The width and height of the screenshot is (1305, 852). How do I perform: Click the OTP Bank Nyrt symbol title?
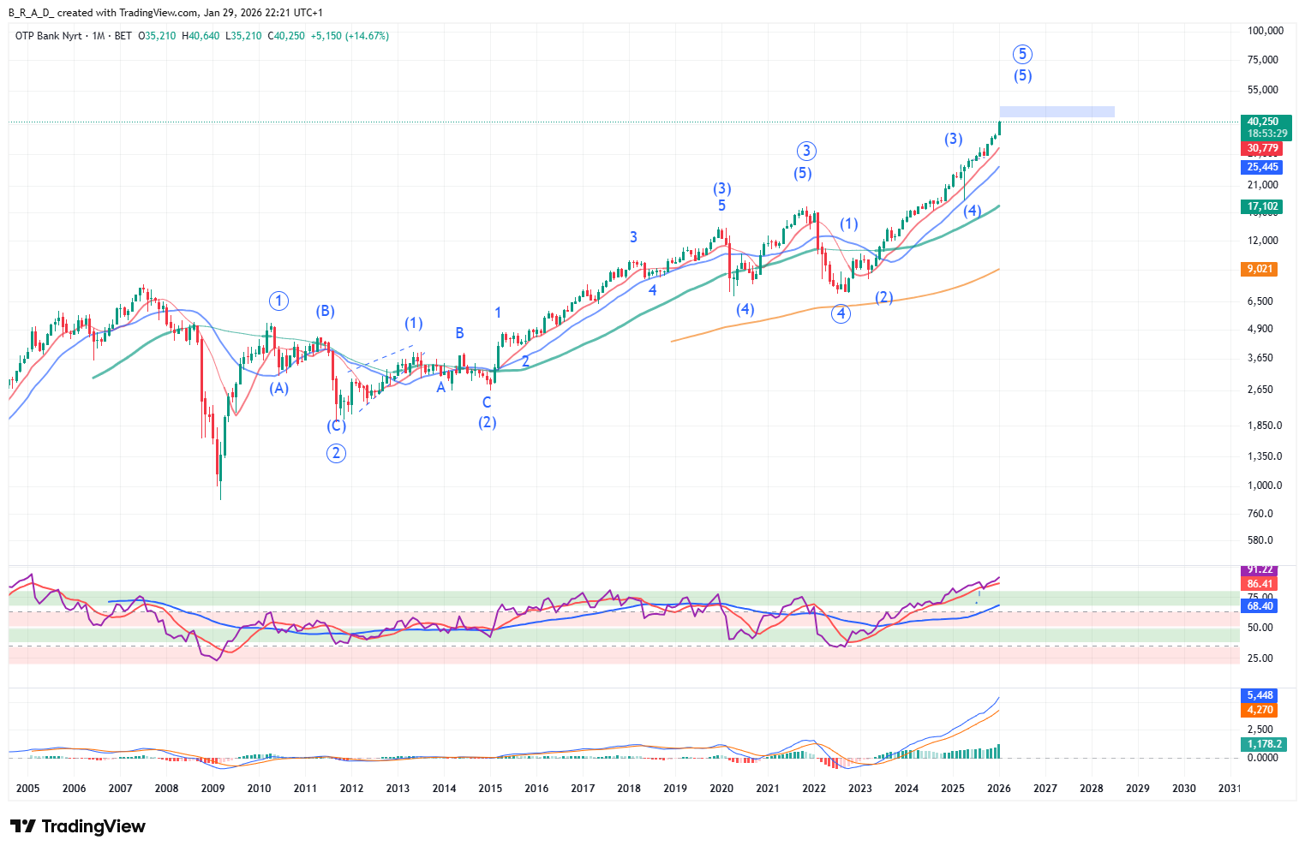(x=49, y=36)
